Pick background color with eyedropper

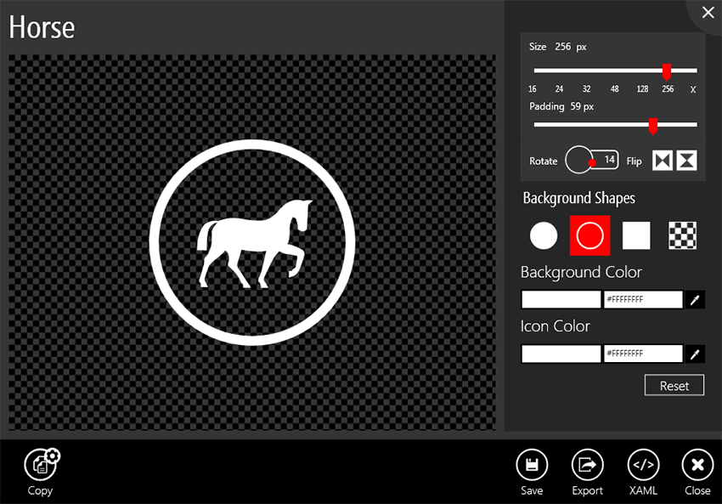coord(696,300)
